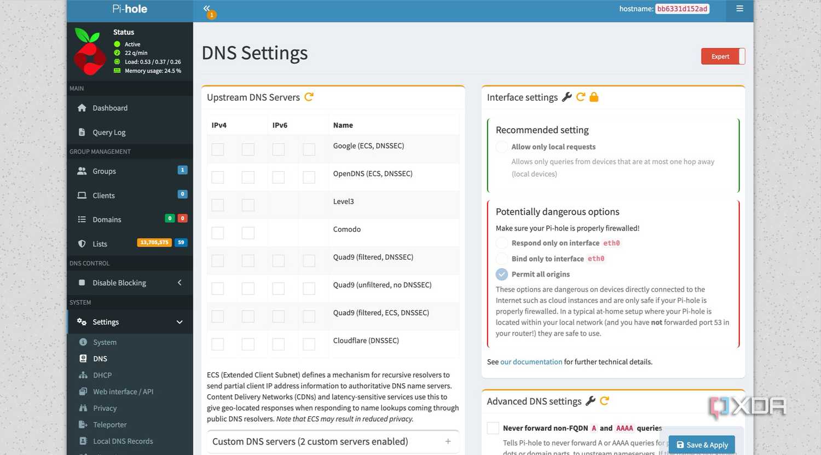This screenshot has height=455, width=821.
Task: Click the Pi-hole title in header
Action: (x=130, y=9)
